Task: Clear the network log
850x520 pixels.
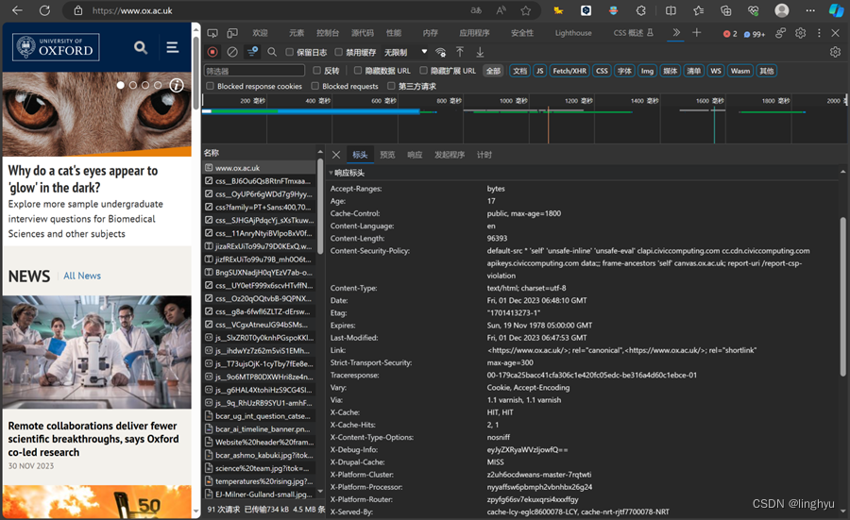Action: click(x=232, y=52)
